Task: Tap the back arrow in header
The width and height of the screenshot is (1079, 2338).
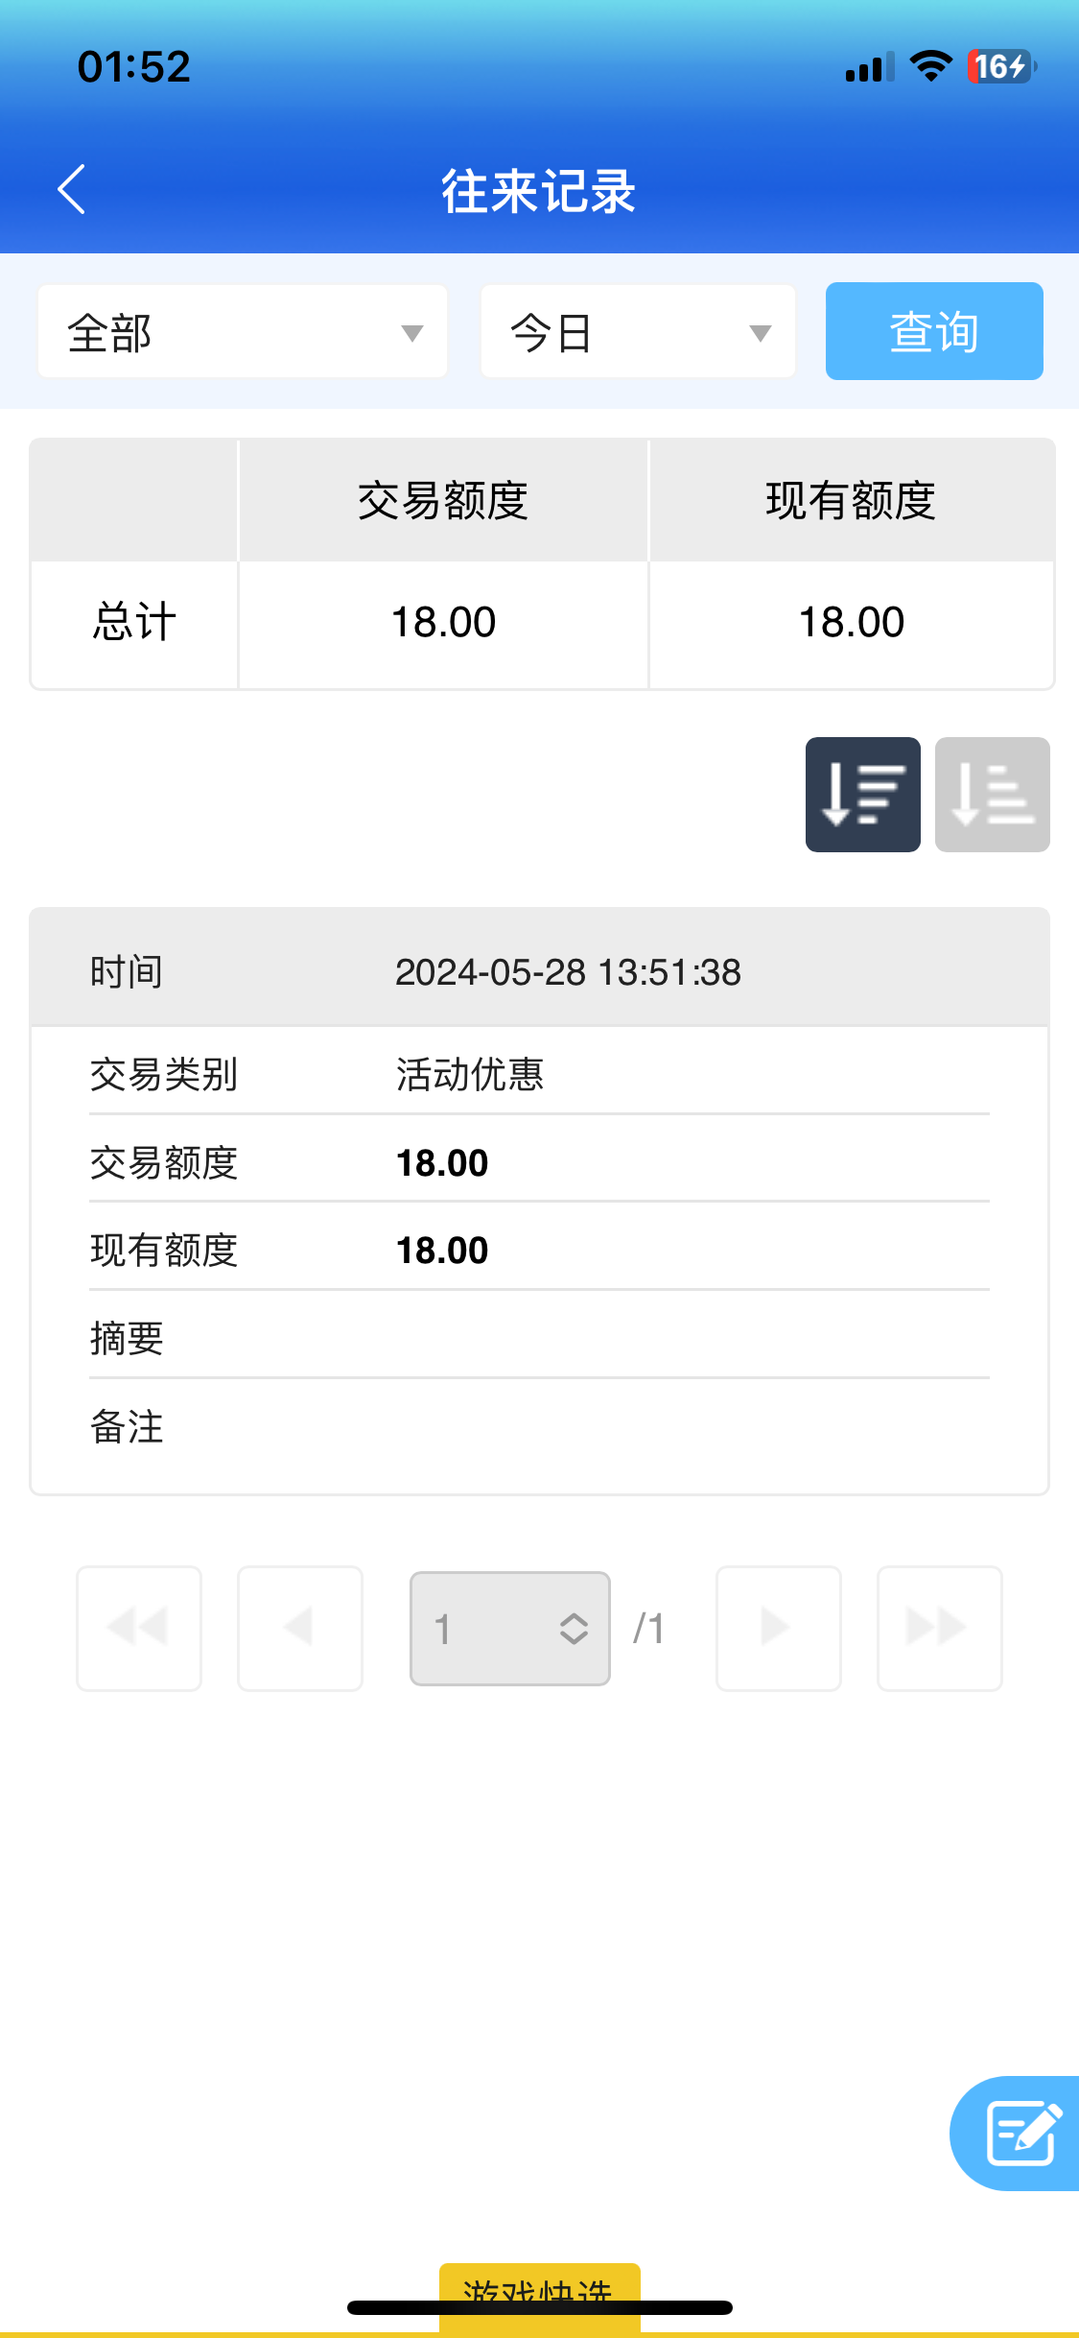Action: tap(72, 189)
